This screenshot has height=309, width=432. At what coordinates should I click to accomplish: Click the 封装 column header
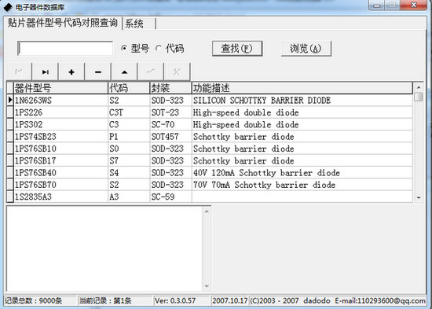[170, 88]
